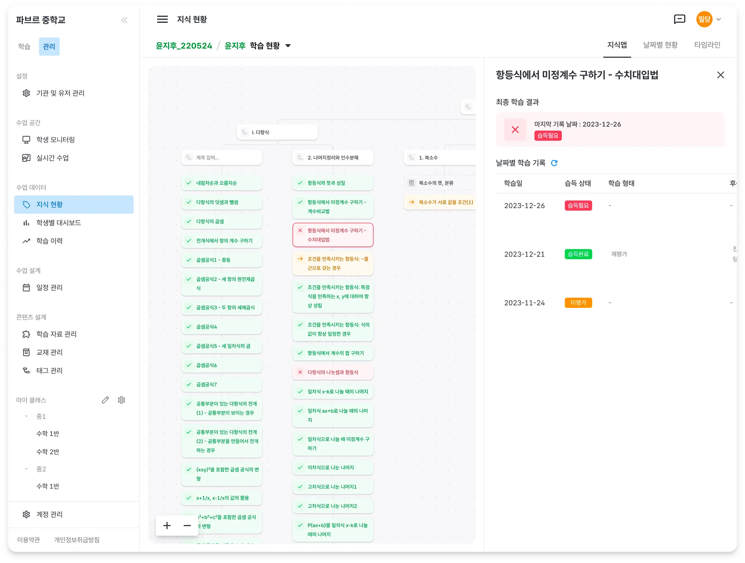This screenshot has width=745, height=563.
Task: Open 학생별 대시보드 in sidebar
Action: 59,223
